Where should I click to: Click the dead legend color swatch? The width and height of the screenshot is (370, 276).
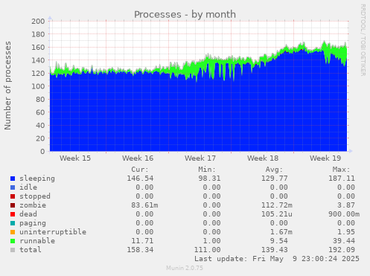pyautogui.click(x=13, y=214)
